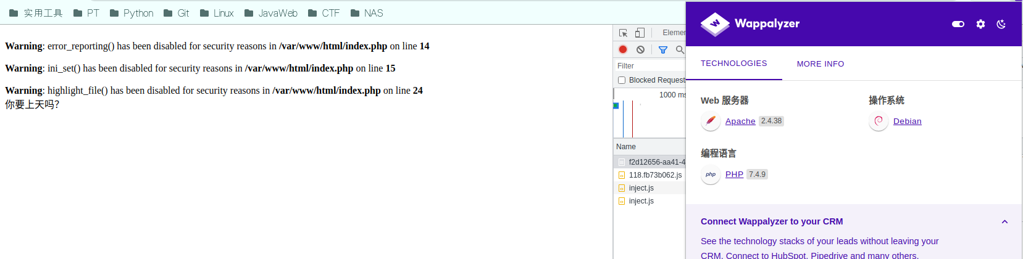Select the 118.fb73b062.js request row
The height and width of the screenshot is (259, 1023).
click(x=650, y=175)
